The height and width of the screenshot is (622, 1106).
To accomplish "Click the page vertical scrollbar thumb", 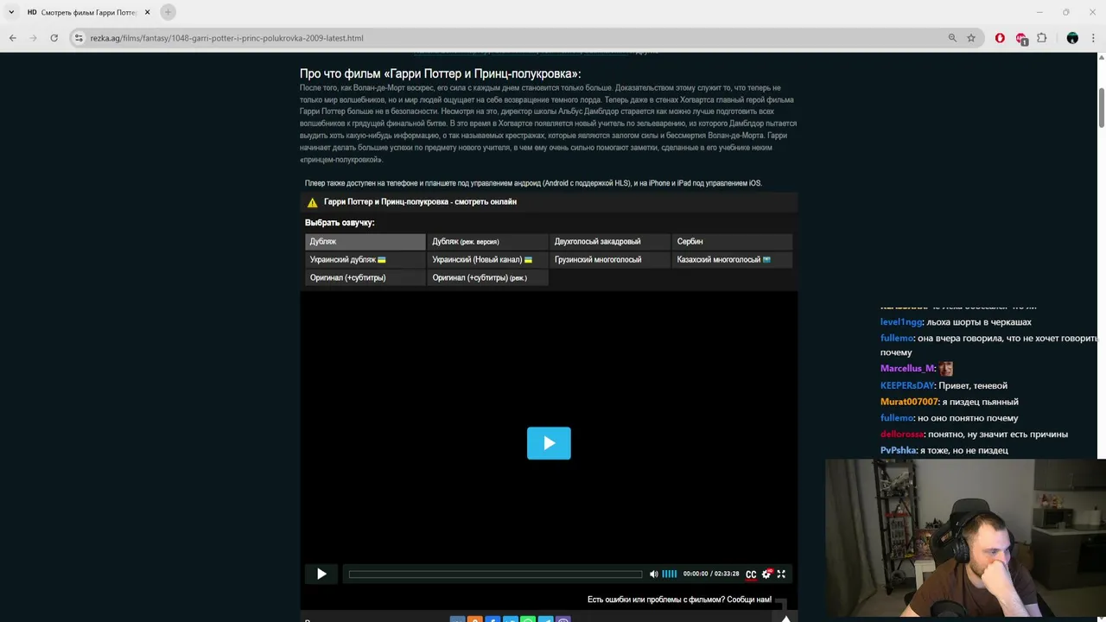I will coord(1101,109).
